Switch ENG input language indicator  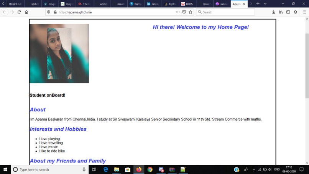(277, 169)
